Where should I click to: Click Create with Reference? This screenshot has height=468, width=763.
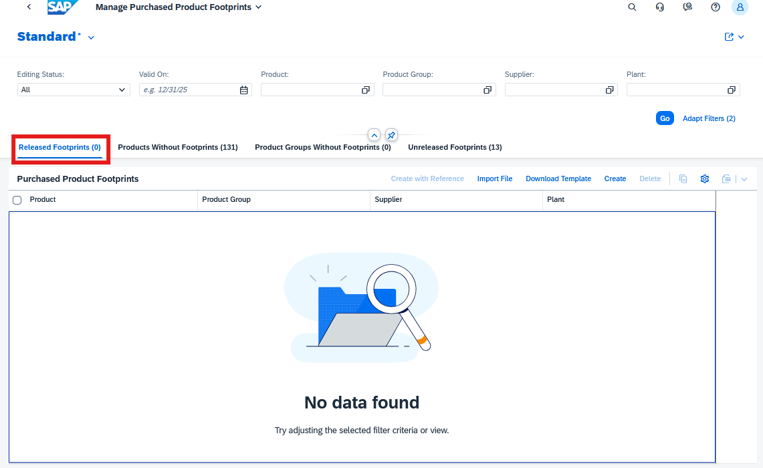click(x=427, y=179)
